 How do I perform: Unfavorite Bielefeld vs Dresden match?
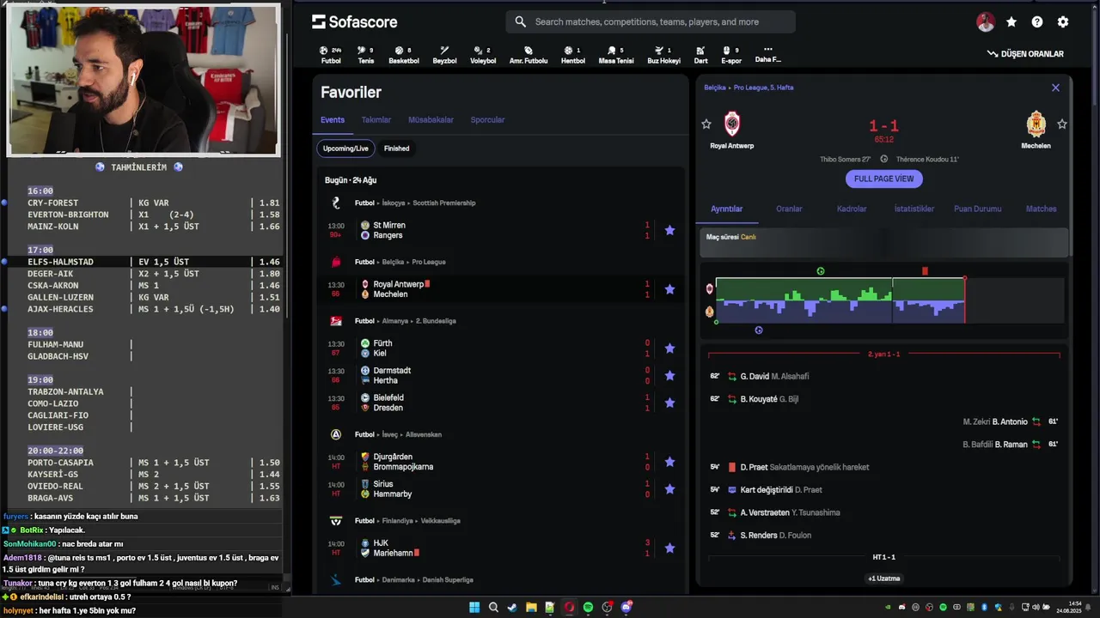click(669, 403)
